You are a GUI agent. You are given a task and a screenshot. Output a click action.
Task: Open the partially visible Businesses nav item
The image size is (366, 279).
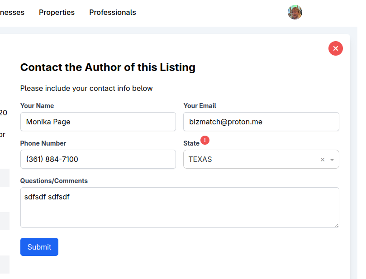pos(12,12)
